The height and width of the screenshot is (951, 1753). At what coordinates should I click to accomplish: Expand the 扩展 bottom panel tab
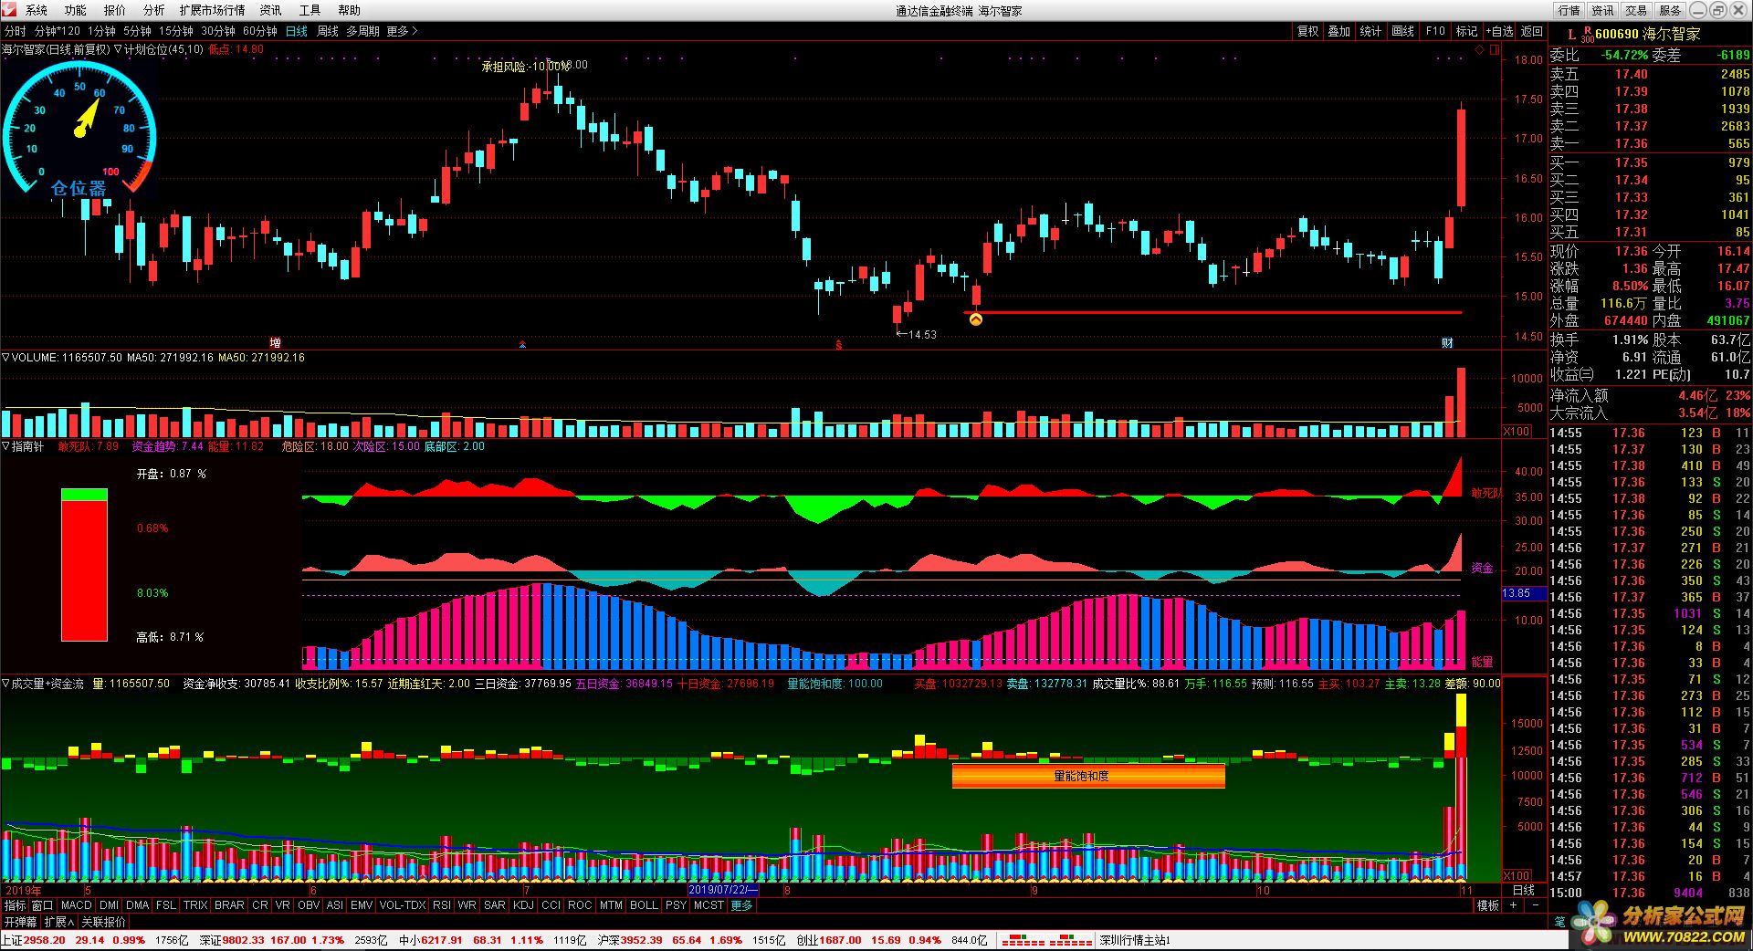[58, 922]
